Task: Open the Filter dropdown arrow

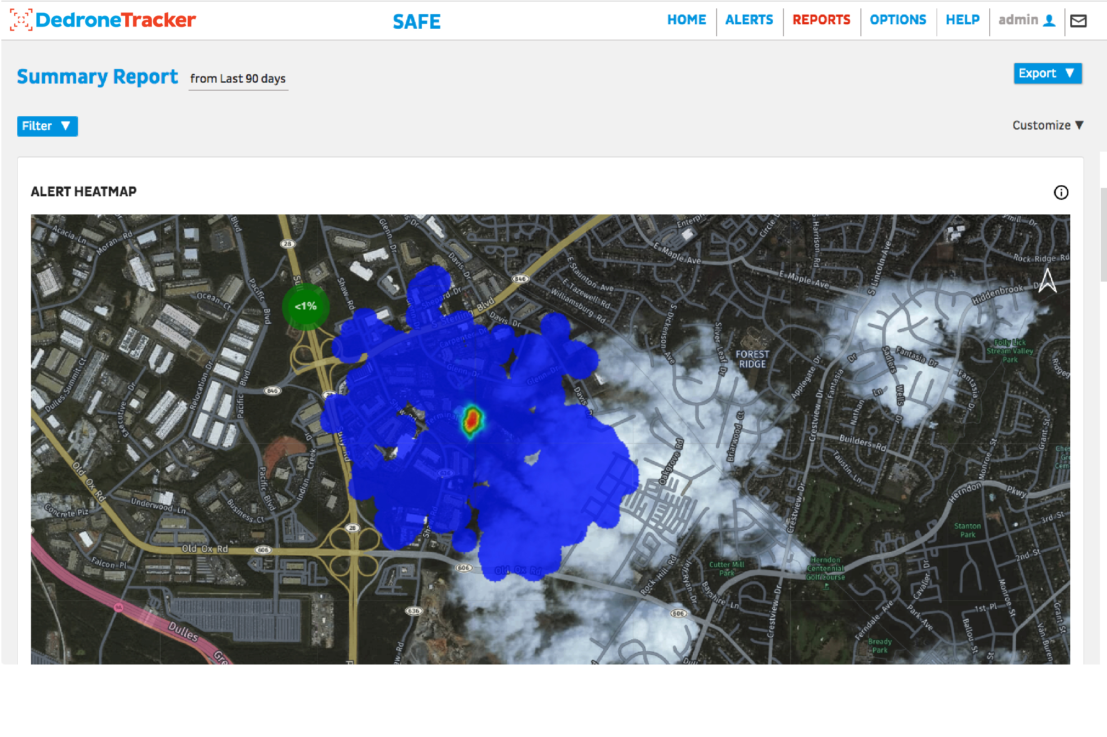Action: (x=66, y=126)
